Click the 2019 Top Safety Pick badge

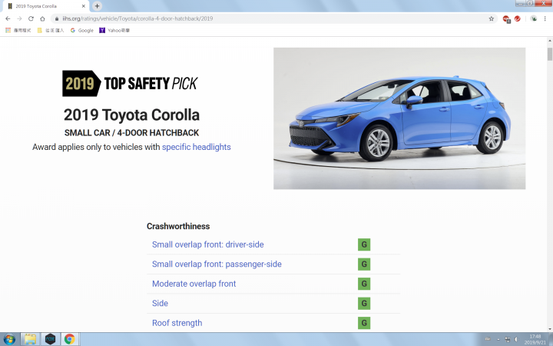[x=130, y=83]
